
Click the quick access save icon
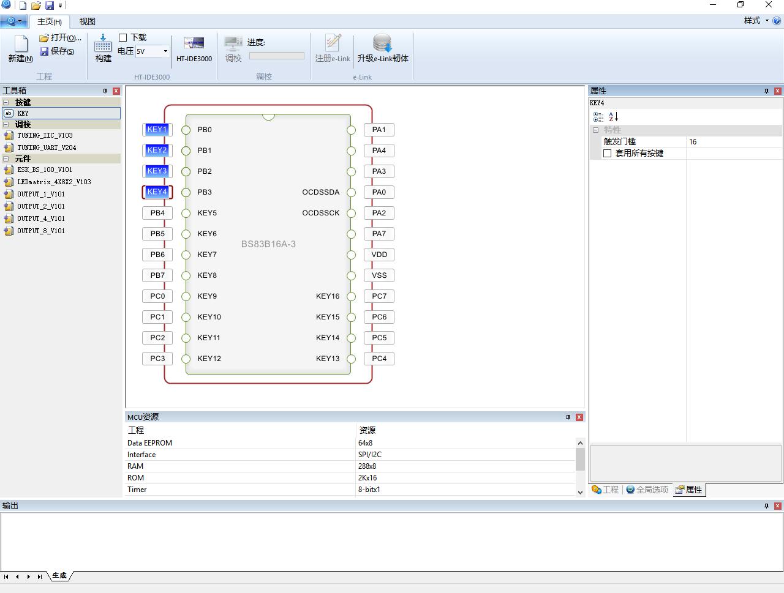click(50, 6)
